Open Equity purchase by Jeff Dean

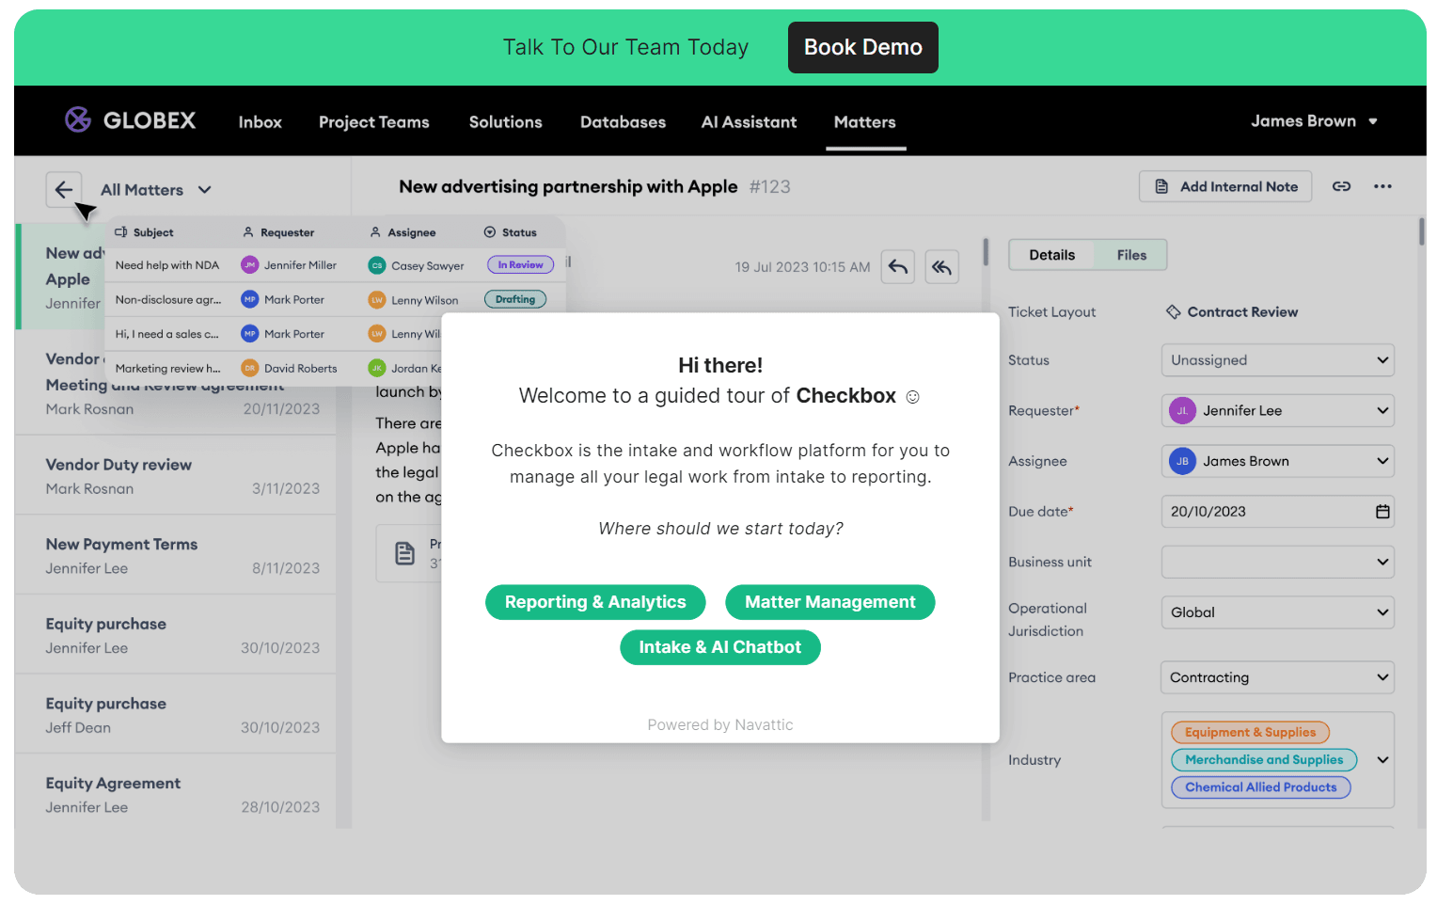coord(176,714)
